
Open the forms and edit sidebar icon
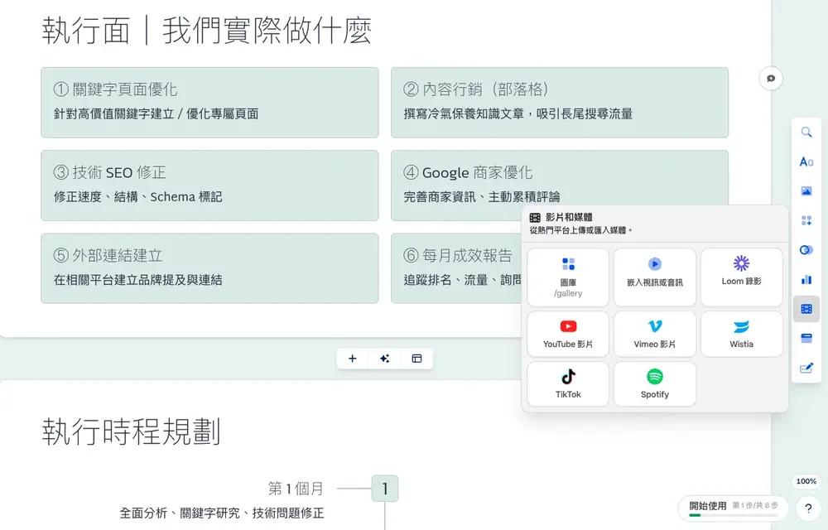click(x=806, y=368)
